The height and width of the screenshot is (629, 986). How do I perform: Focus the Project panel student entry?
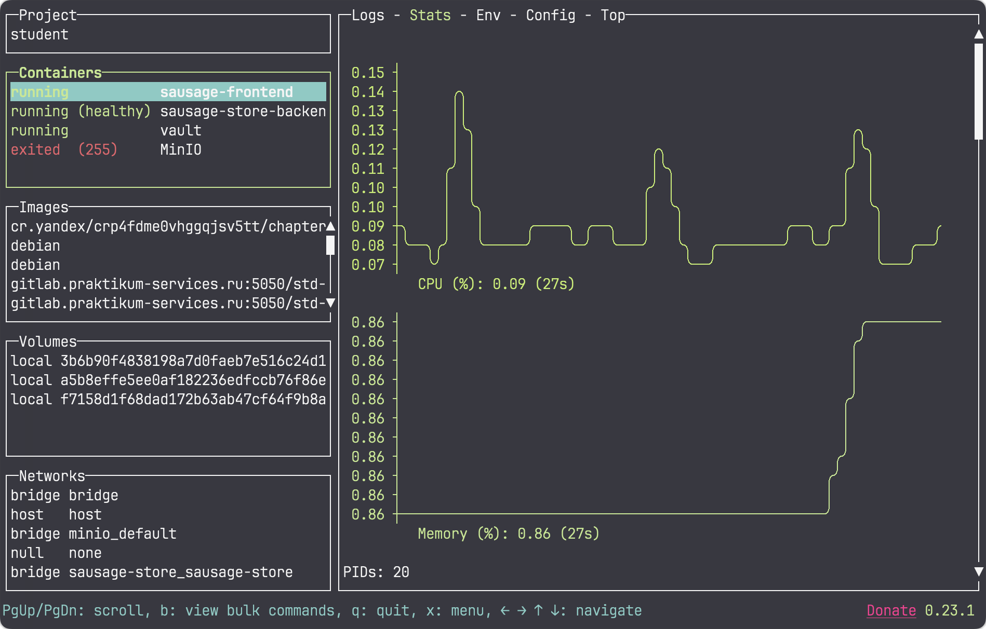click(x=39, y=35)
